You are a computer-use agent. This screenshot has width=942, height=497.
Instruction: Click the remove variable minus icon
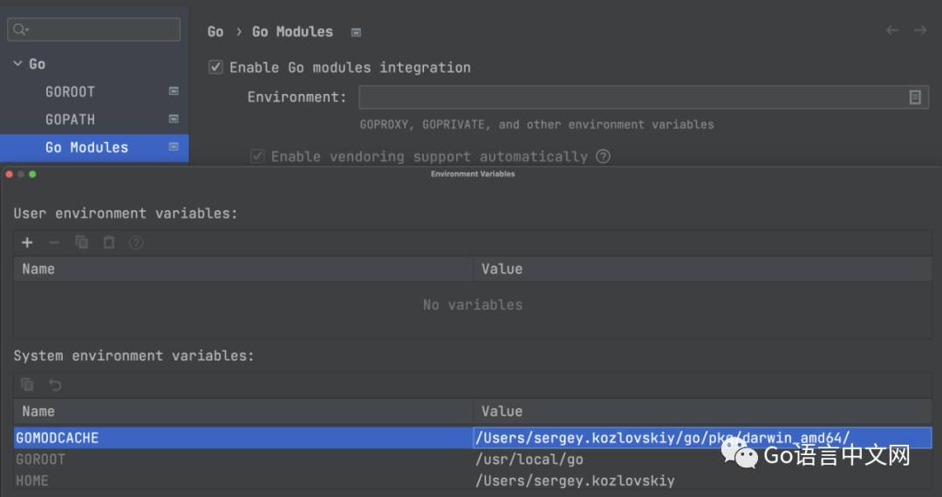coord(54,242)
